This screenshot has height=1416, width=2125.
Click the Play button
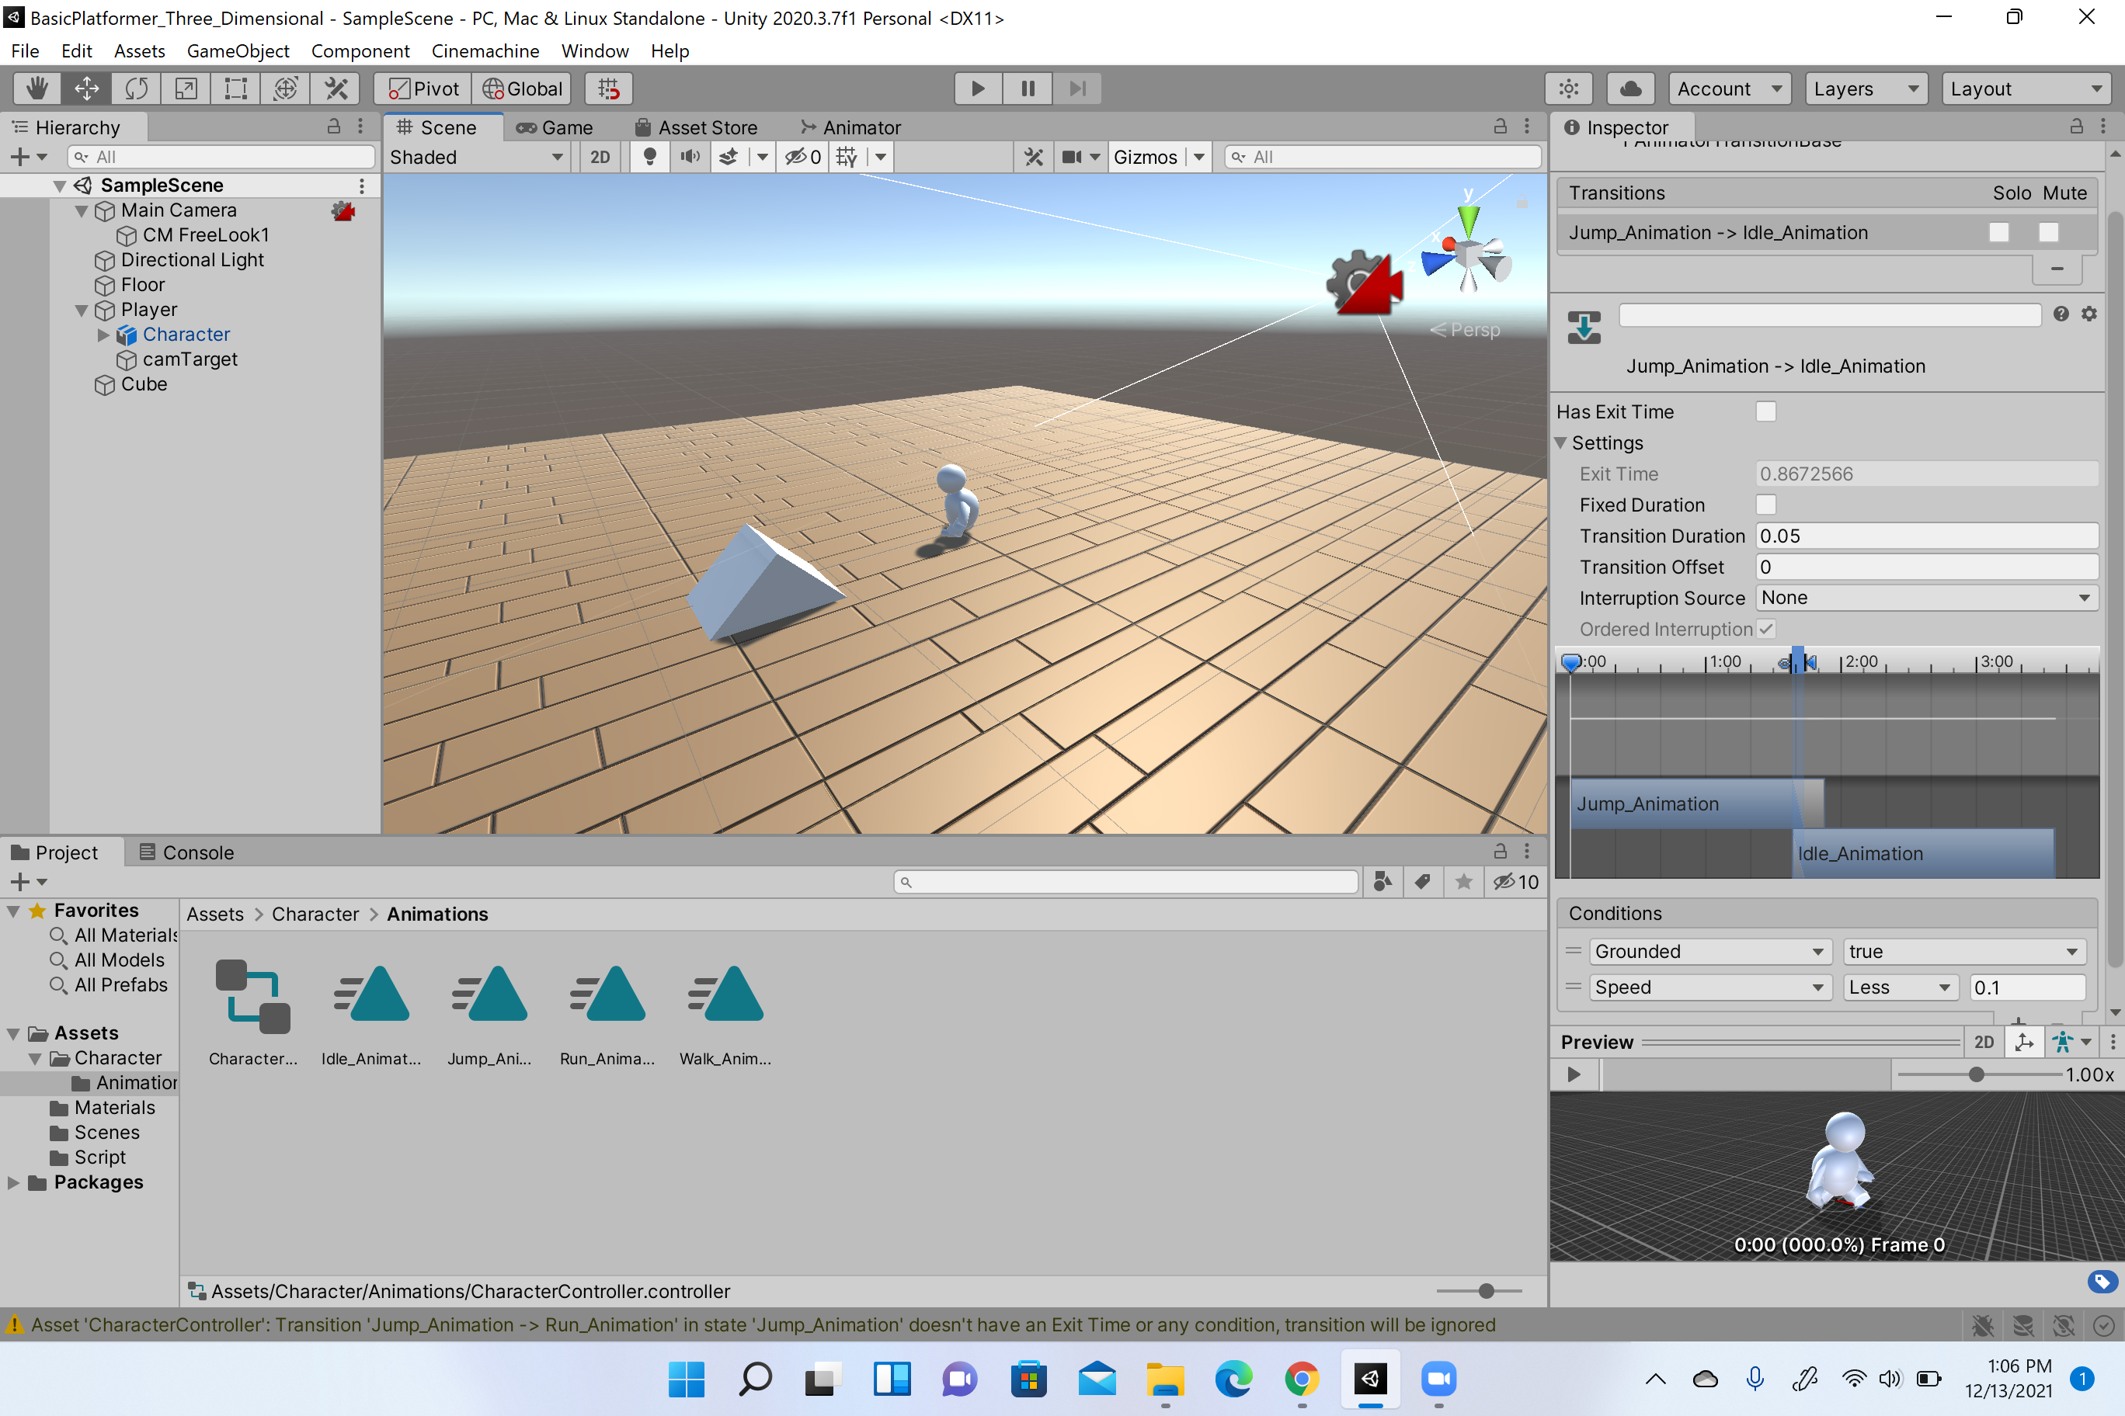[x=978, y=88]
